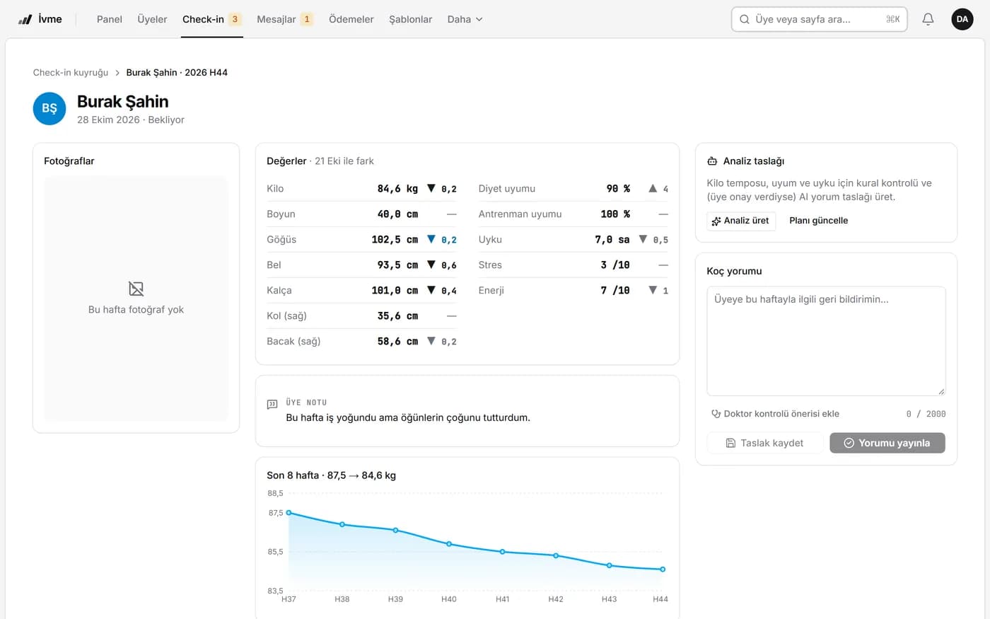The width and height of the screenshot is (990, 619).
Task: Click the Son 8 hafta chart title
Action: coord(331,475)
